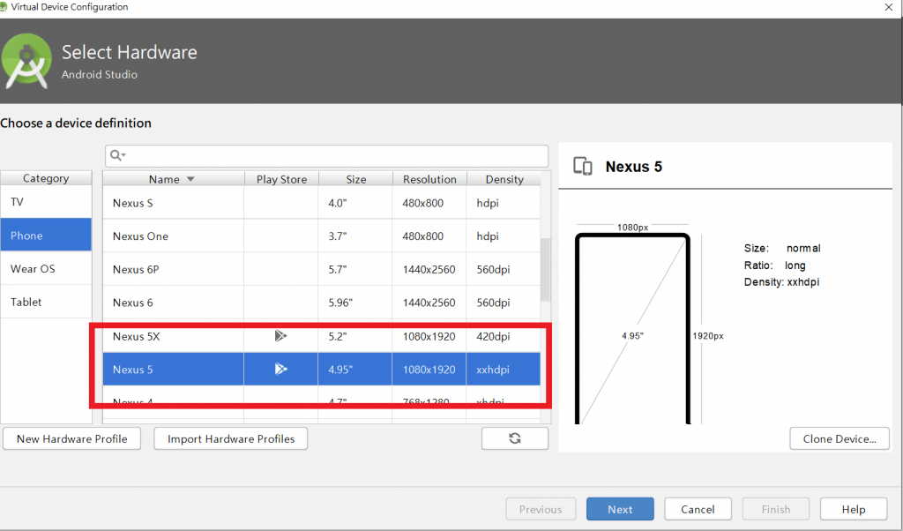
Task: Select the Nexus S row
Action: tap(321, 203)
